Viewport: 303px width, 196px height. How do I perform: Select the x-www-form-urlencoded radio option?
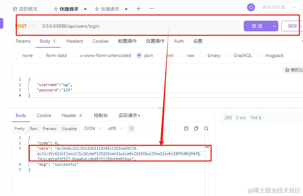point(75,56)
